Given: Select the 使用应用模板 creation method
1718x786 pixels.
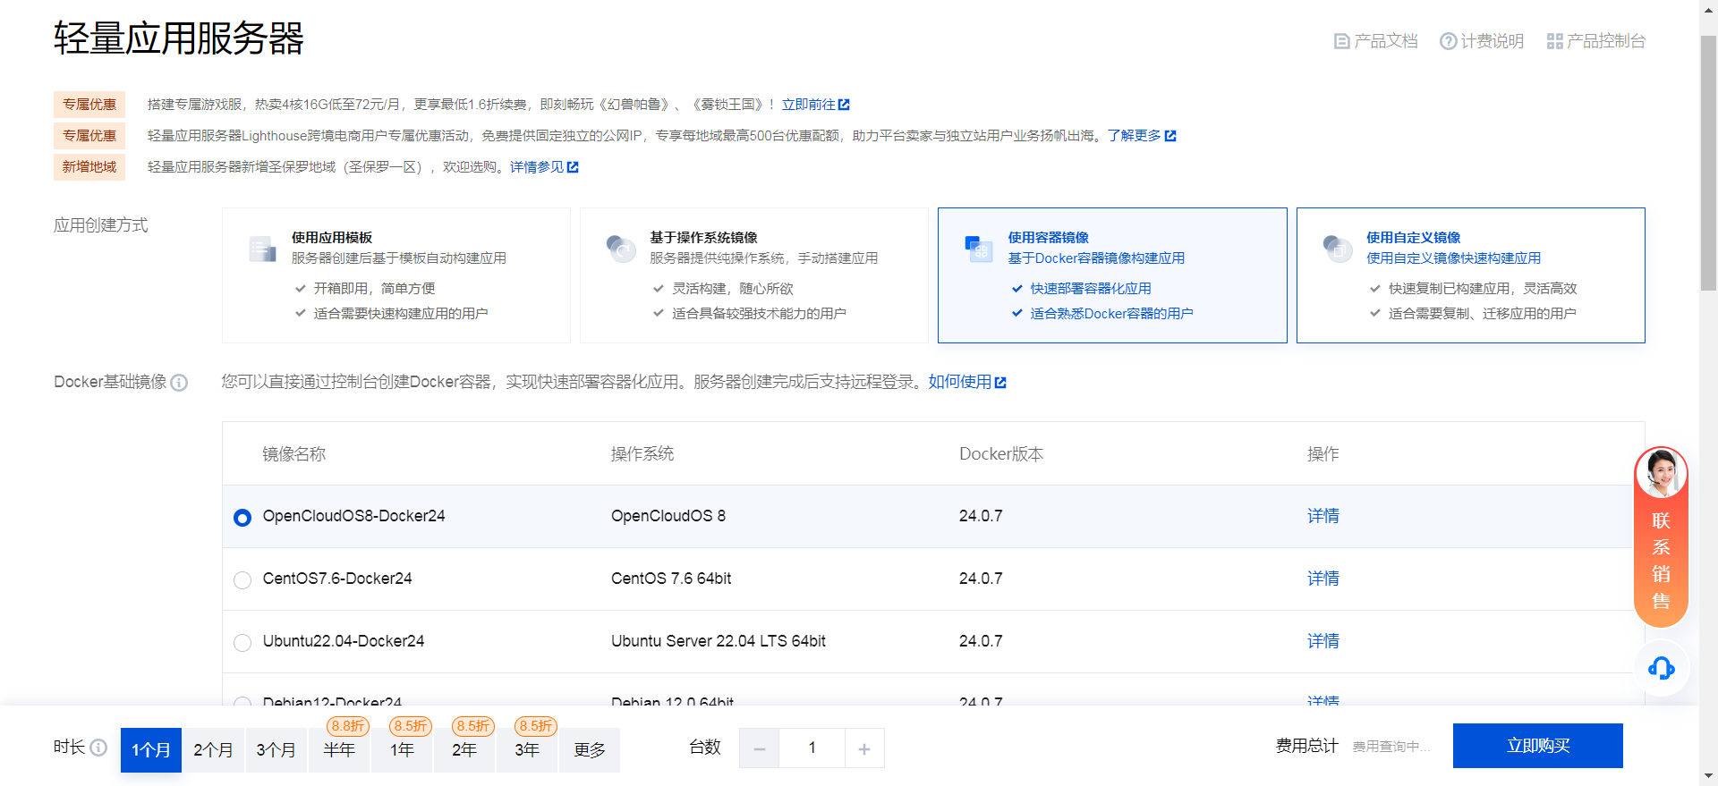Looking at the screenshot, I should [396, 275].
